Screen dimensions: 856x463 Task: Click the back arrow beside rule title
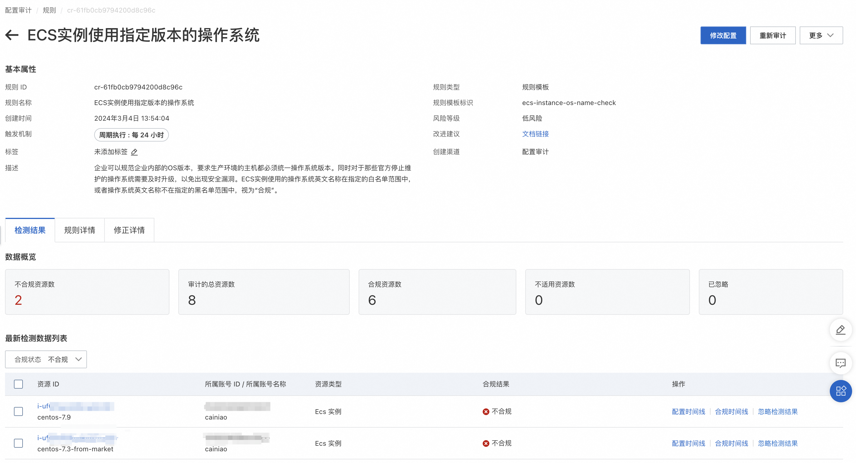[12, 35]
